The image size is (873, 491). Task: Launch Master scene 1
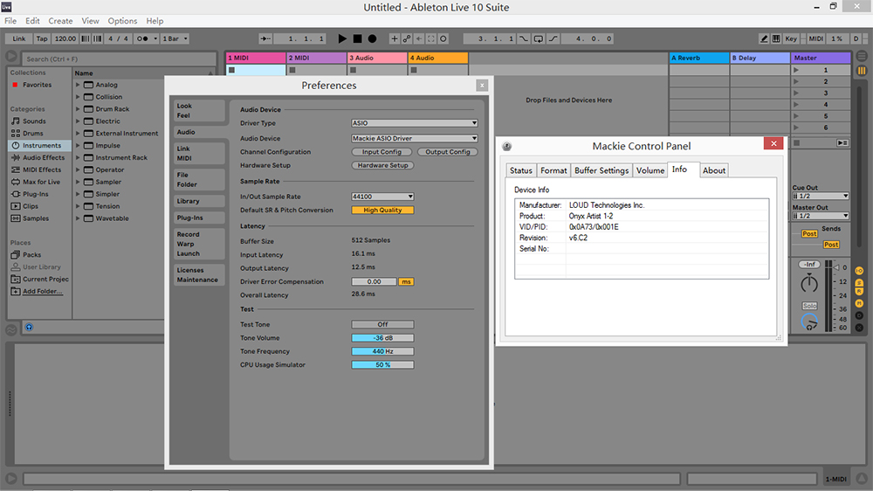(796, 70)
